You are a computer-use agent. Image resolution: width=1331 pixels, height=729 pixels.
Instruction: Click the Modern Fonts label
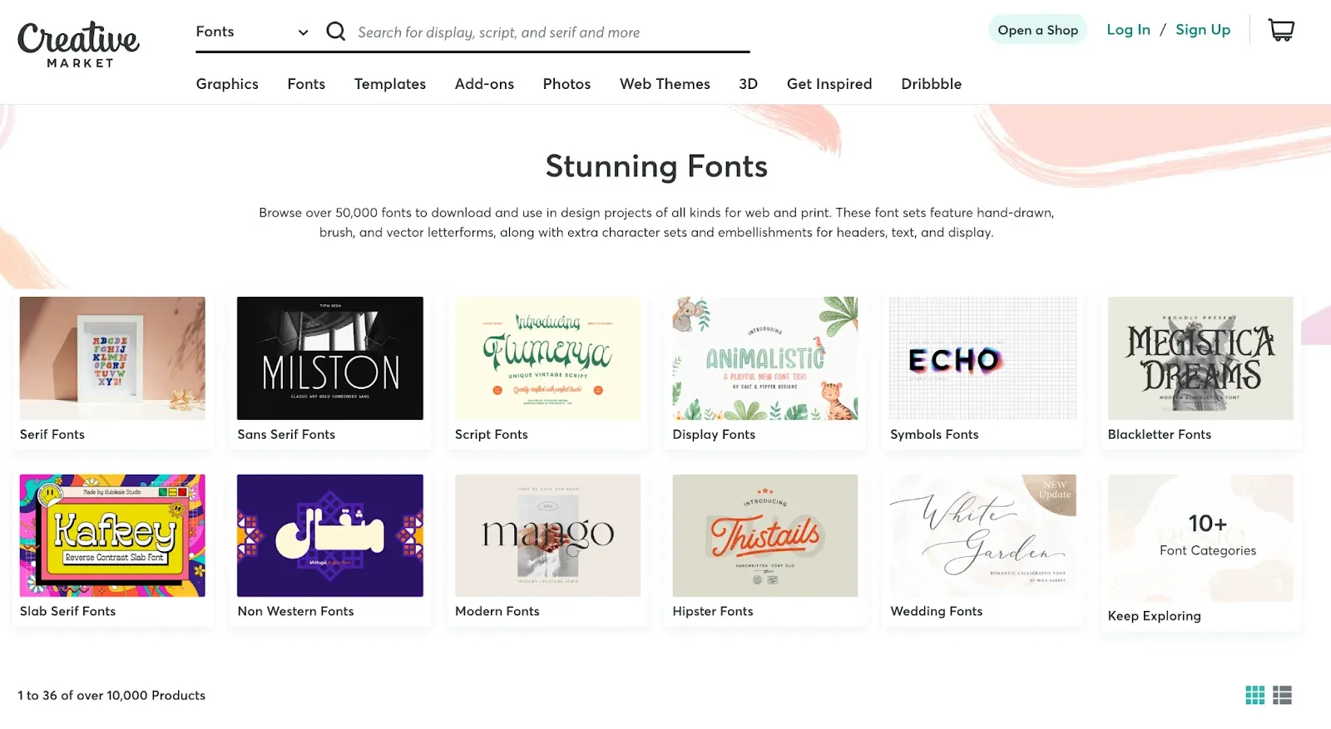497,612
